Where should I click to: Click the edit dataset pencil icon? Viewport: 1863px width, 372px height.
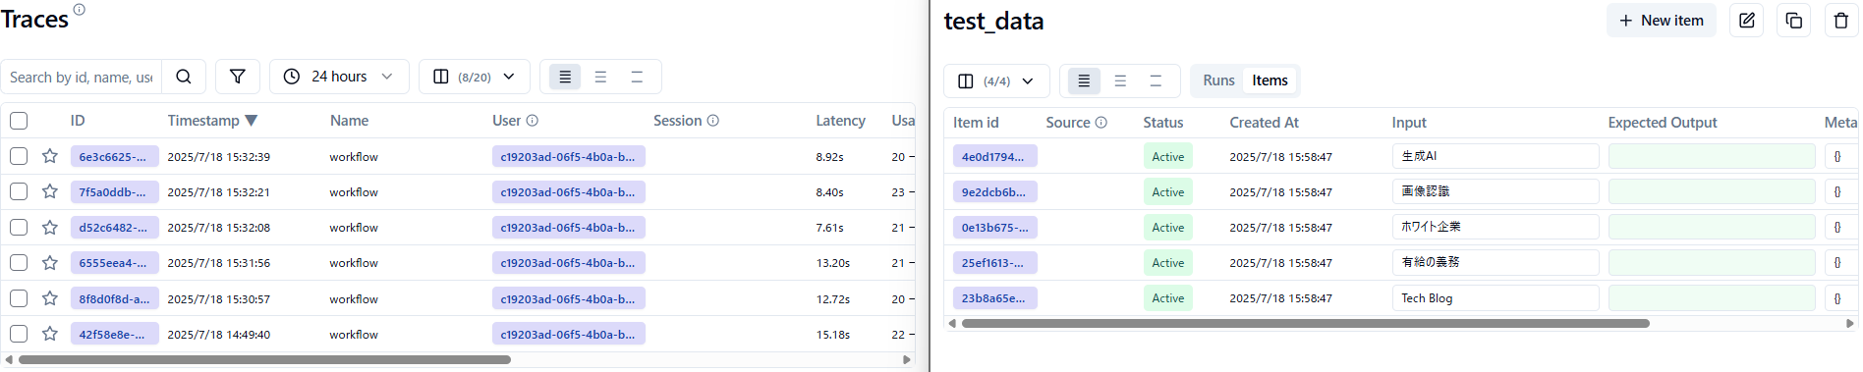click(x=1747, y=21)
